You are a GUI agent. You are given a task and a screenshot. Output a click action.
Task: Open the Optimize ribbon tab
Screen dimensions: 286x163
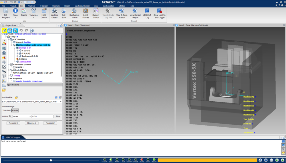pos(56,6)
